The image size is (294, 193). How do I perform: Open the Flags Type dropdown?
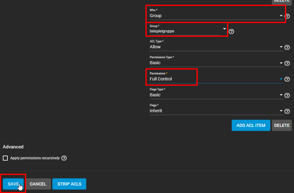point(281,95)
